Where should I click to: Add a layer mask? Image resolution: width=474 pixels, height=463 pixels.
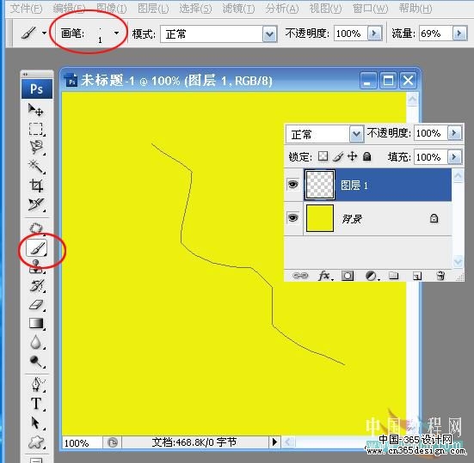348,275
